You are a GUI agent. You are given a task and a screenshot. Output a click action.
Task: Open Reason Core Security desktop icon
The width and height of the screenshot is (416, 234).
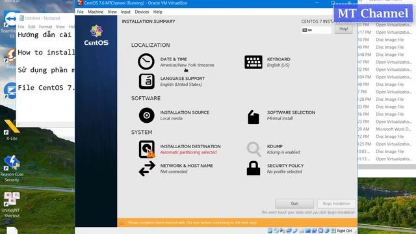(12, 168)
